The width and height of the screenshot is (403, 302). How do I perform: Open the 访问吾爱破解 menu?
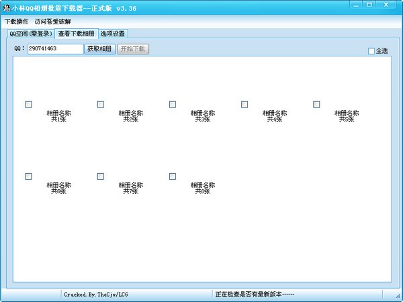coord(52,21)
